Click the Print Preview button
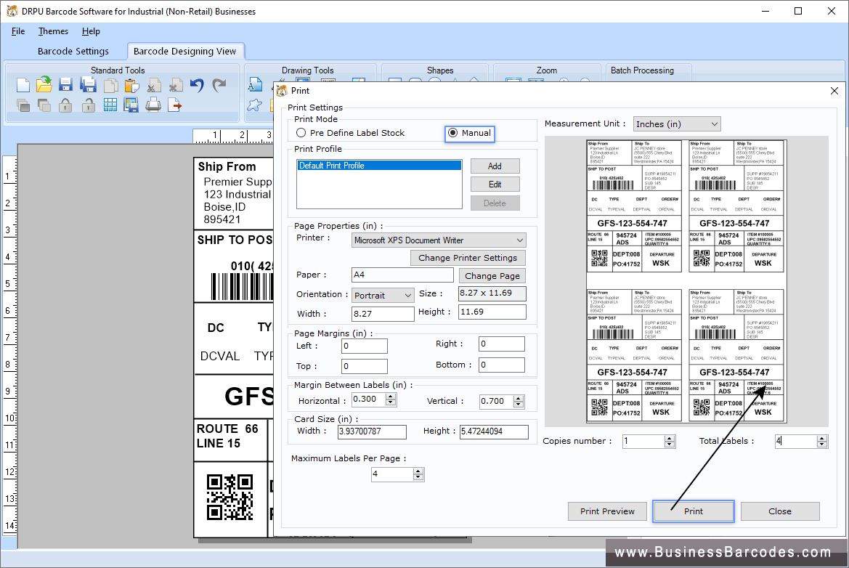The height and width of the screenshot is (568, 849). pyautogui.click(x=607, y=511)
